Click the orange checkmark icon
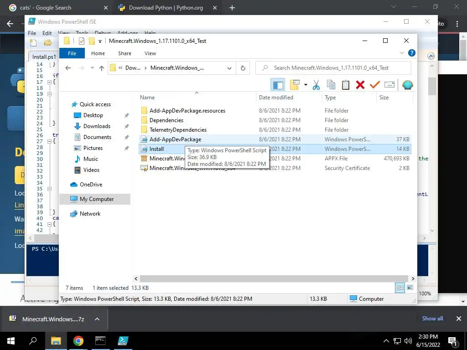Image resolution: width=467 pixels, height=350 pixels. coord(375,85)
